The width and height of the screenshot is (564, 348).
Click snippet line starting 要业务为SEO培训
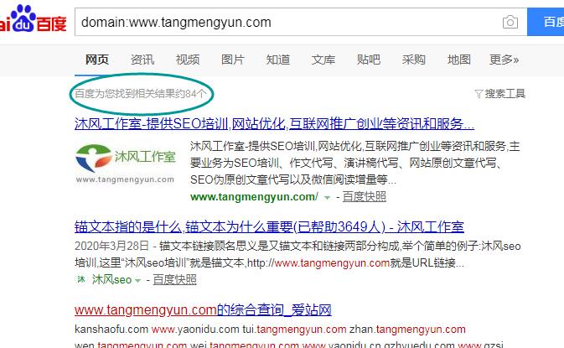pyautogui.click(x=346, y=163)
